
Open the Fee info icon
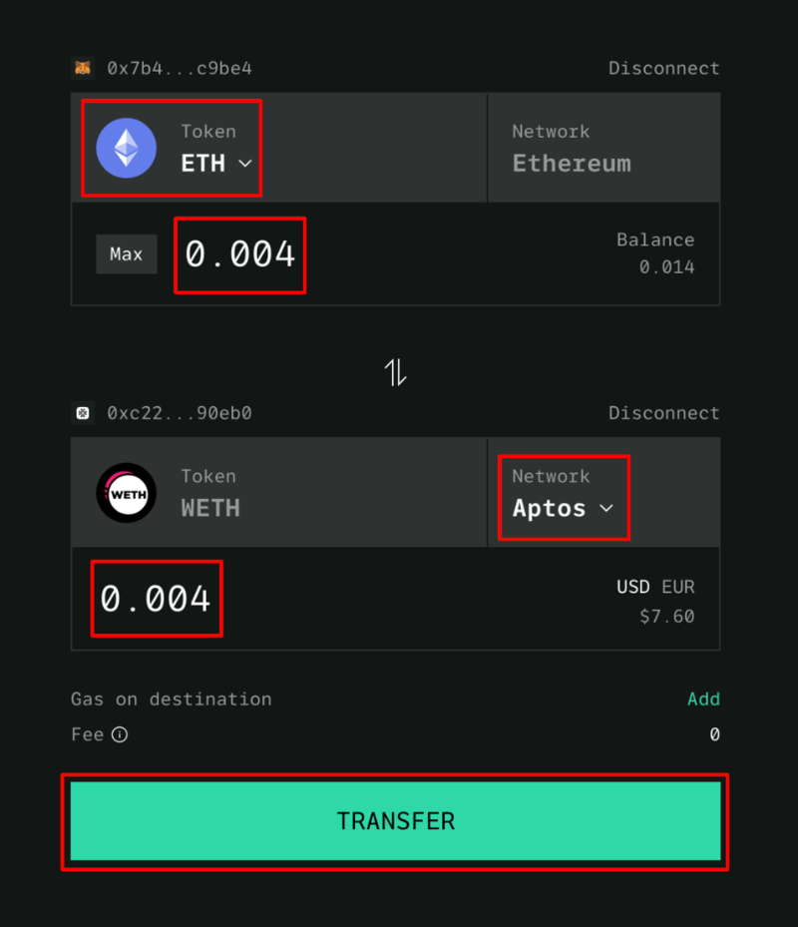pos(120,734)
